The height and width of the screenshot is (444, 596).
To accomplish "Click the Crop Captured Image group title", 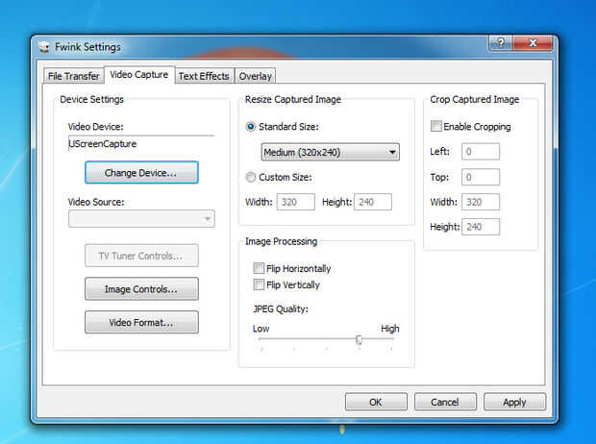I will point(475,99).
